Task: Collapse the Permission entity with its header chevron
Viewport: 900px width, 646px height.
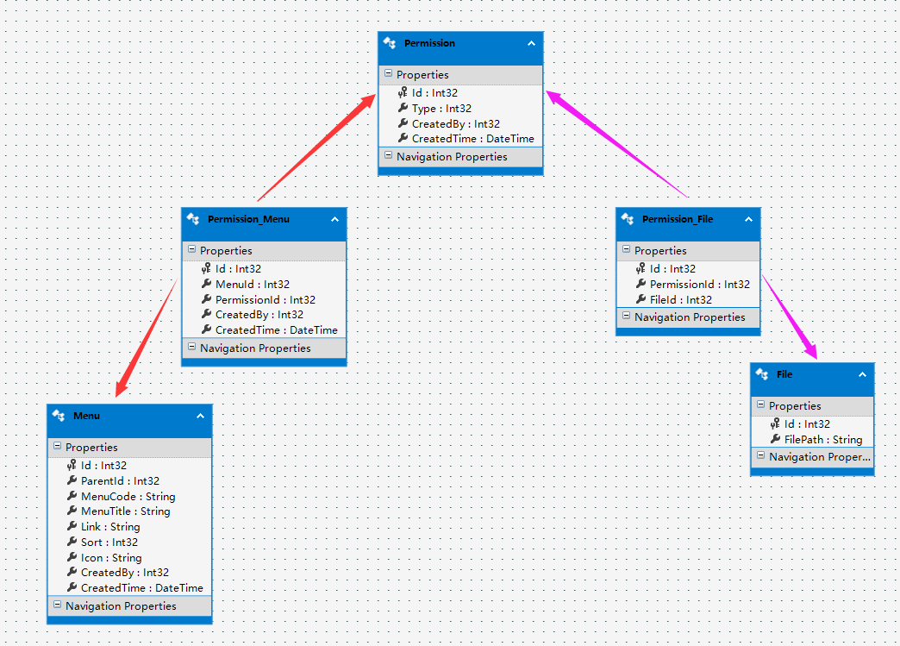Action: pyautogui.click(x=532, y=43)
